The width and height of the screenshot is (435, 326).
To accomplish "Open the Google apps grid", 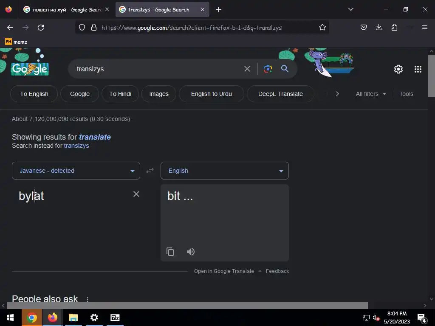I will (x=418, y=69).
